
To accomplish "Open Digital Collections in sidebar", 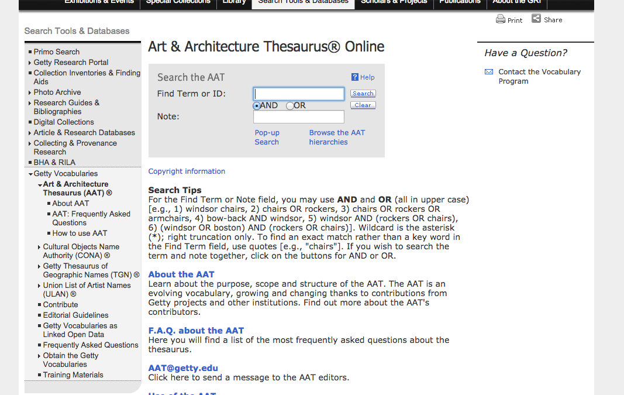I will click(64, 122).
